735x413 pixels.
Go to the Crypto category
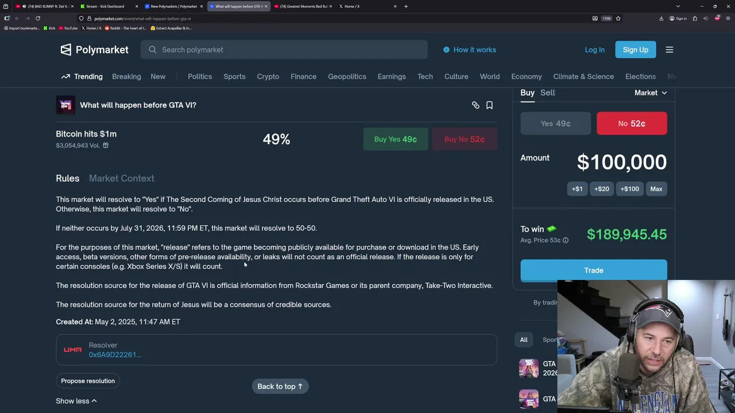(268, 76)
